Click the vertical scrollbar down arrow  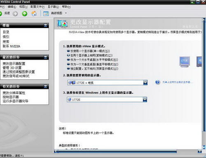204,147
